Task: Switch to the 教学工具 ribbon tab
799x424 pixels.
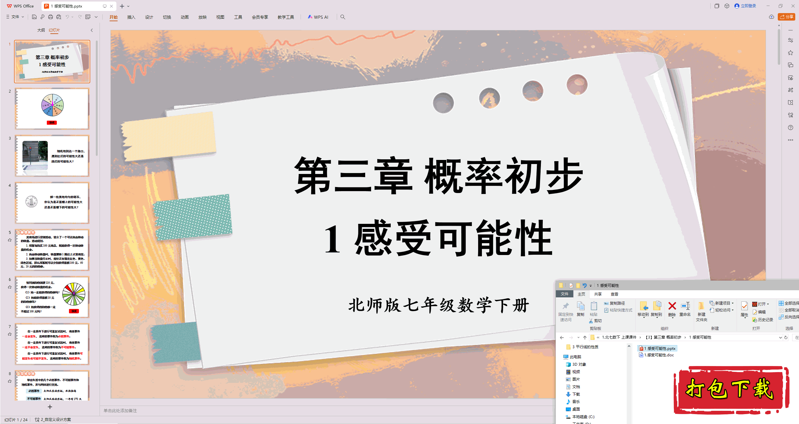Action: click(x=286, y=17)
